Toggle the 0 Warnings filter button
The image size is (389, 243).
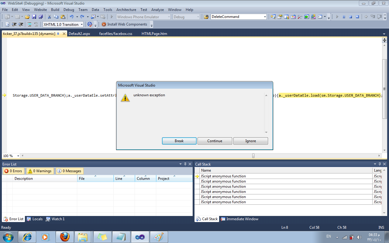(40, 171)
